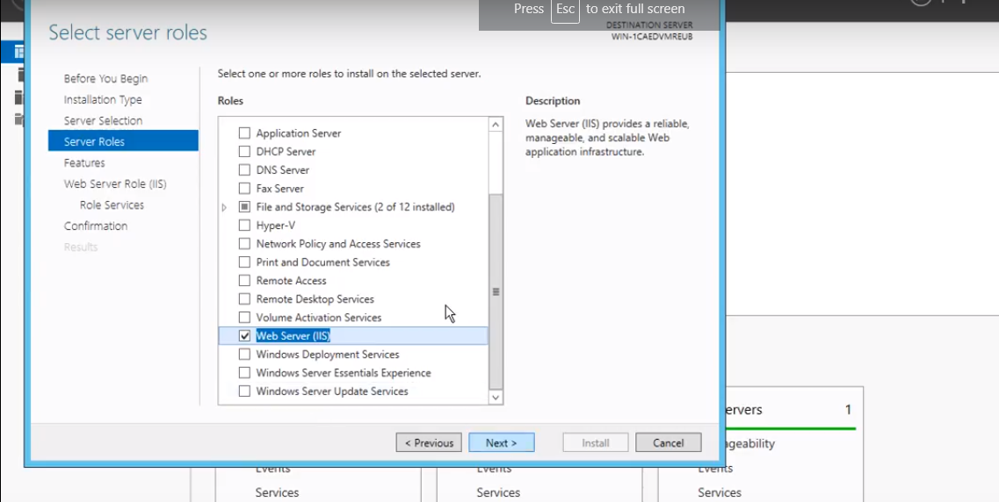Image resolution: width=999 pixels, height=502 pixels.
Task: Jump to the Confirmation step
Action: pyautogui.click(x=96, y=226)
